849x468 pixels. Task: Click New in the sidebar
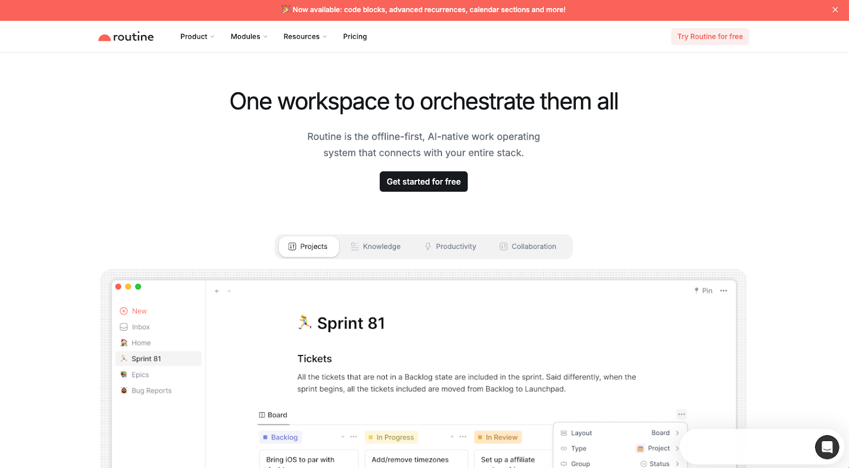pyautogui.click(x=133, y=311)
